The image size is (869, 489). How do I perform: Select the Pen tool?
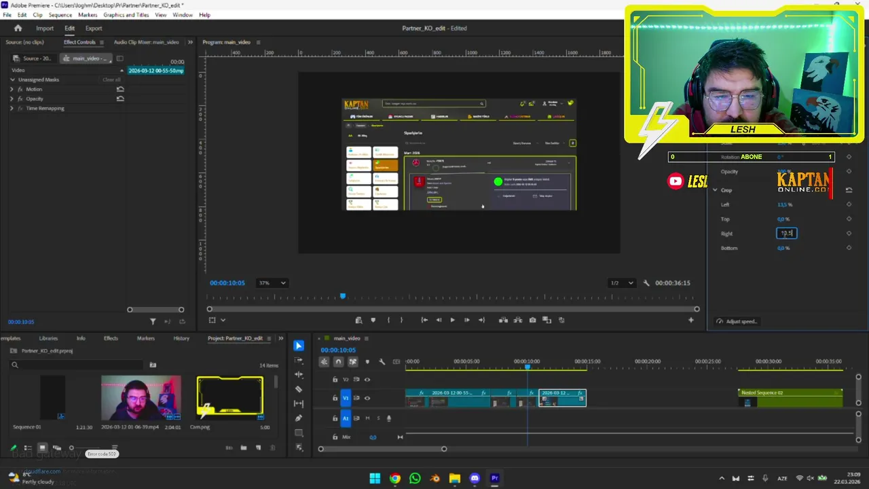(x=299, y=418)
